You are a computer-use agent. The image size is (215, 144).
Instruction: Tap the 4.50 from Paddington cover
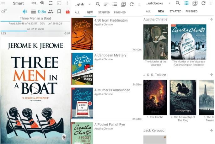point(82,34)
